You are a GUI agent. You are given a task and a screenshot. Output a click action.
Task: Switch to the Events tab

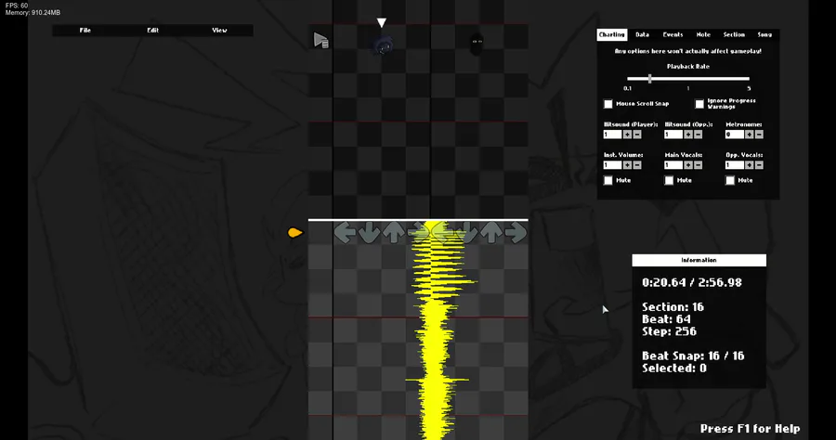coord(673,34)
